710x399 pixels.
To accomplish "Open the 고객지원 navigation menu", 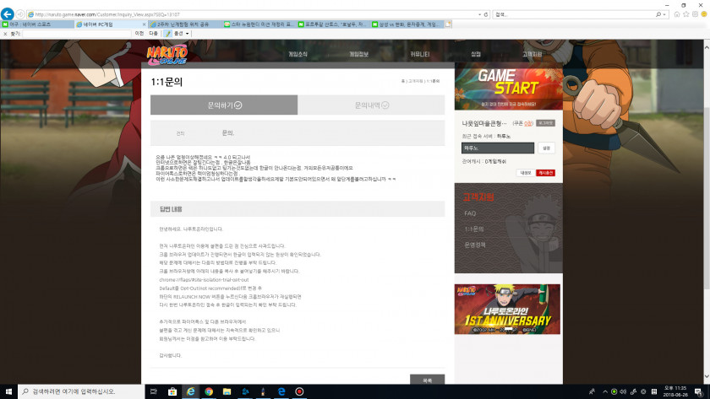I will tap(532, 54).
